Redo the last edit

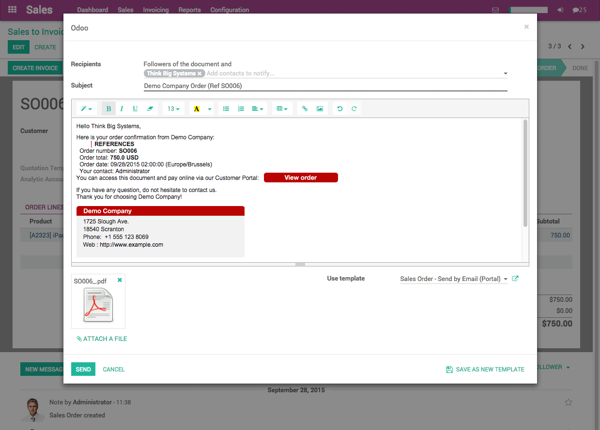[x=354, y=109]
